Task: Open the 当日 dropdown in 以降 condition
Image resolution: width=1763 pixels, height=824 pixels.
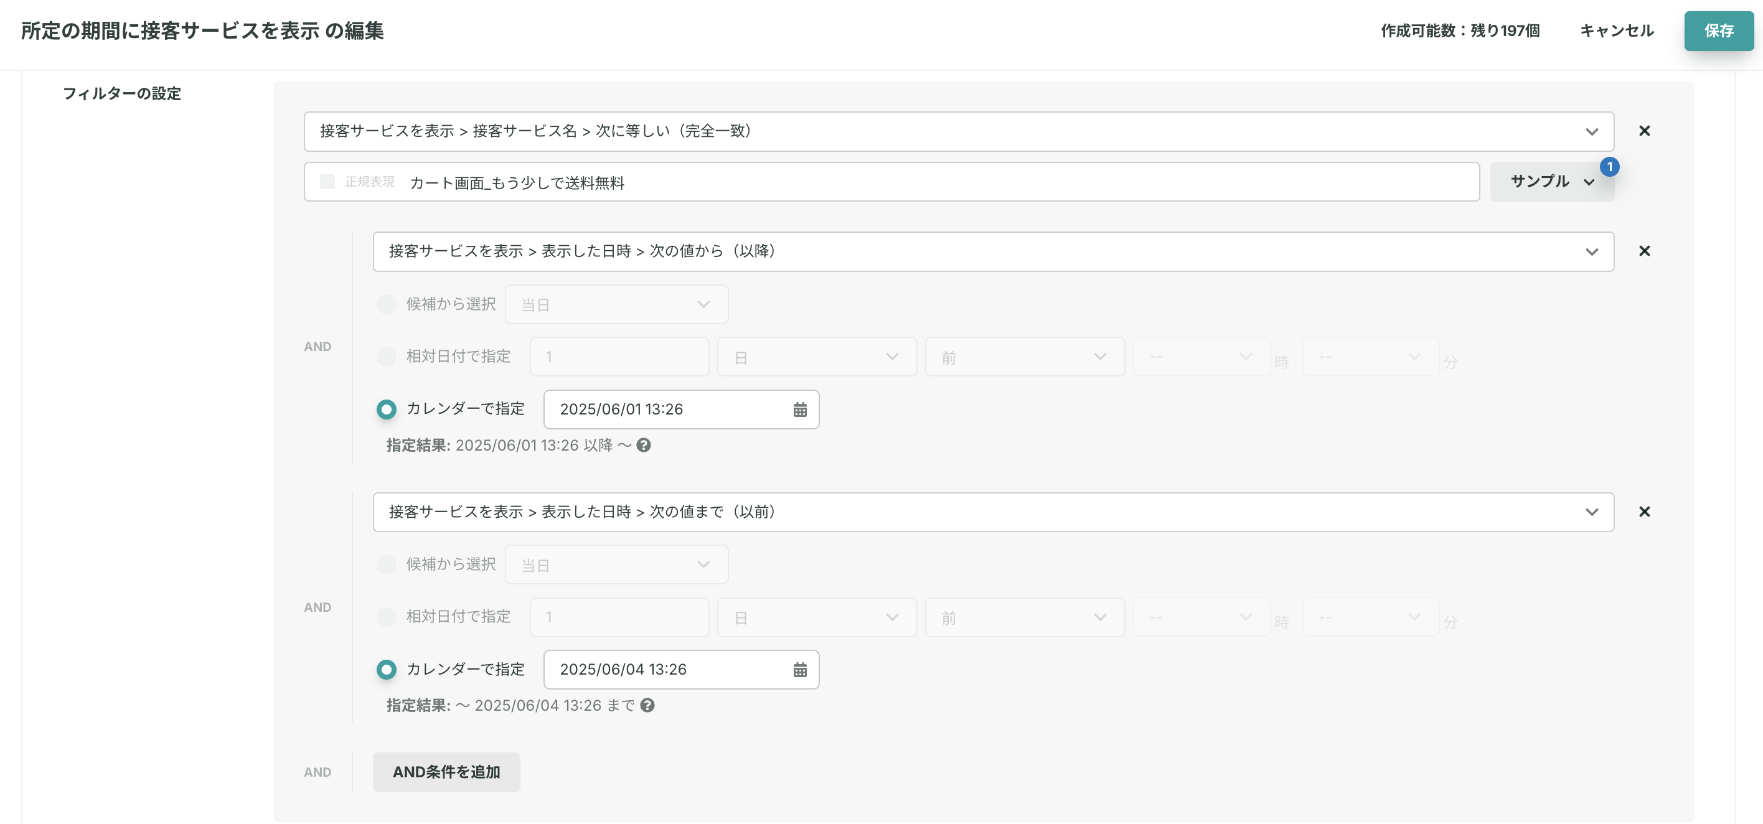Action: (x=617, y=304)
